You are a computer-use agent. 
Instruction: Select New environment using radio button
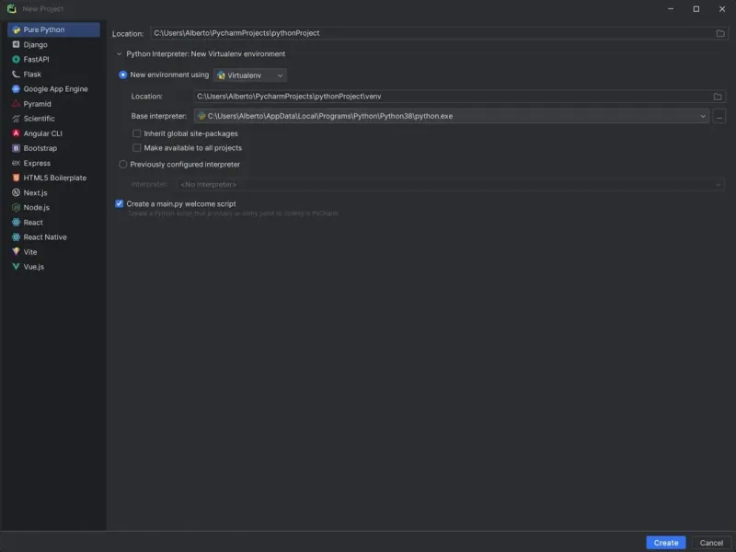coord(123,75)
